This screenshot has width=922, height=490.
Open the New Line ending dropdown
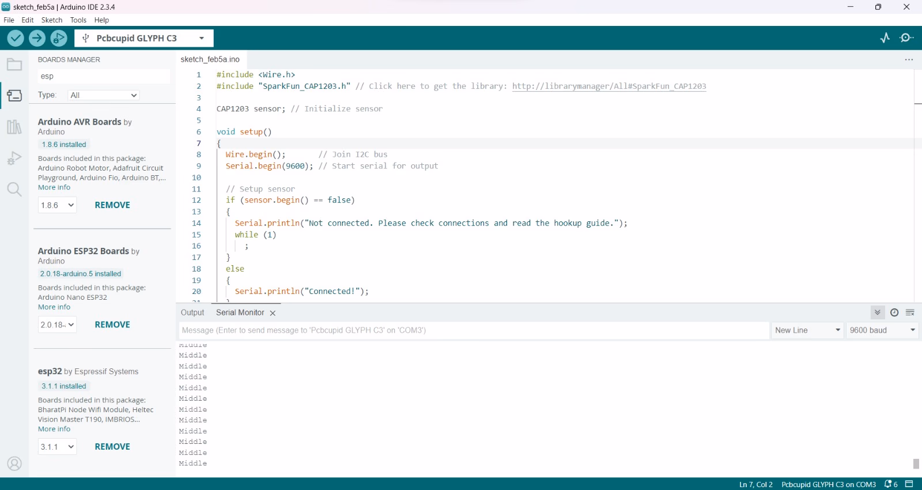(807, 330)
